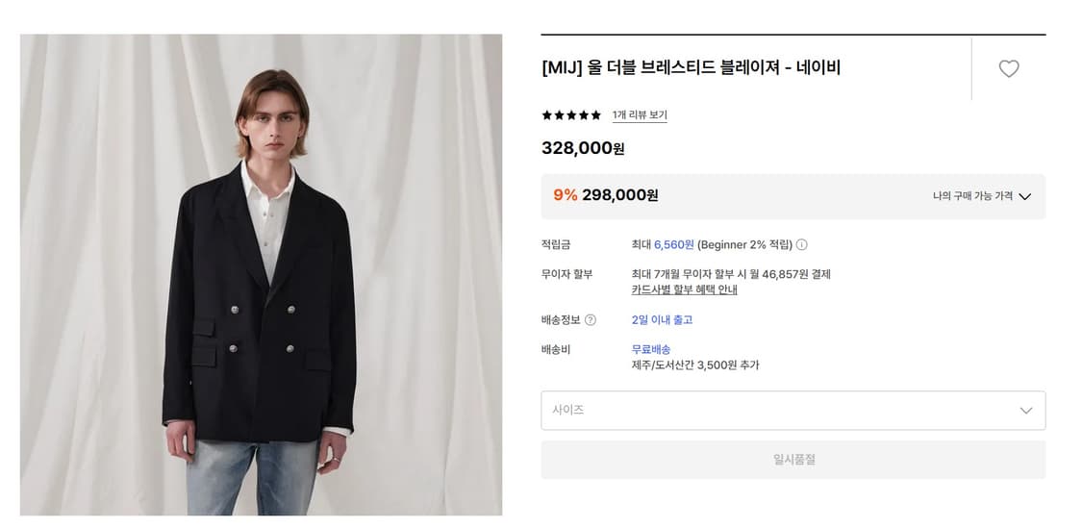1082x528 pixels.
Task: Click 2일 이내 출고 shipping text
Action: coord(662,319)
